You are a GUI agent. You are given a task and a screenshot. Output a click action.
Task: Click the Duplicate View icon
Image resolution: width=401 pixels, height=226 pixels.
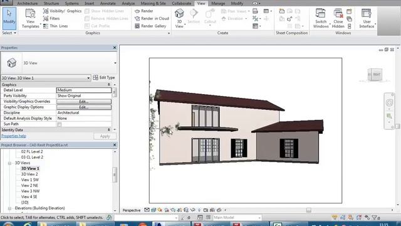point(256,18)
